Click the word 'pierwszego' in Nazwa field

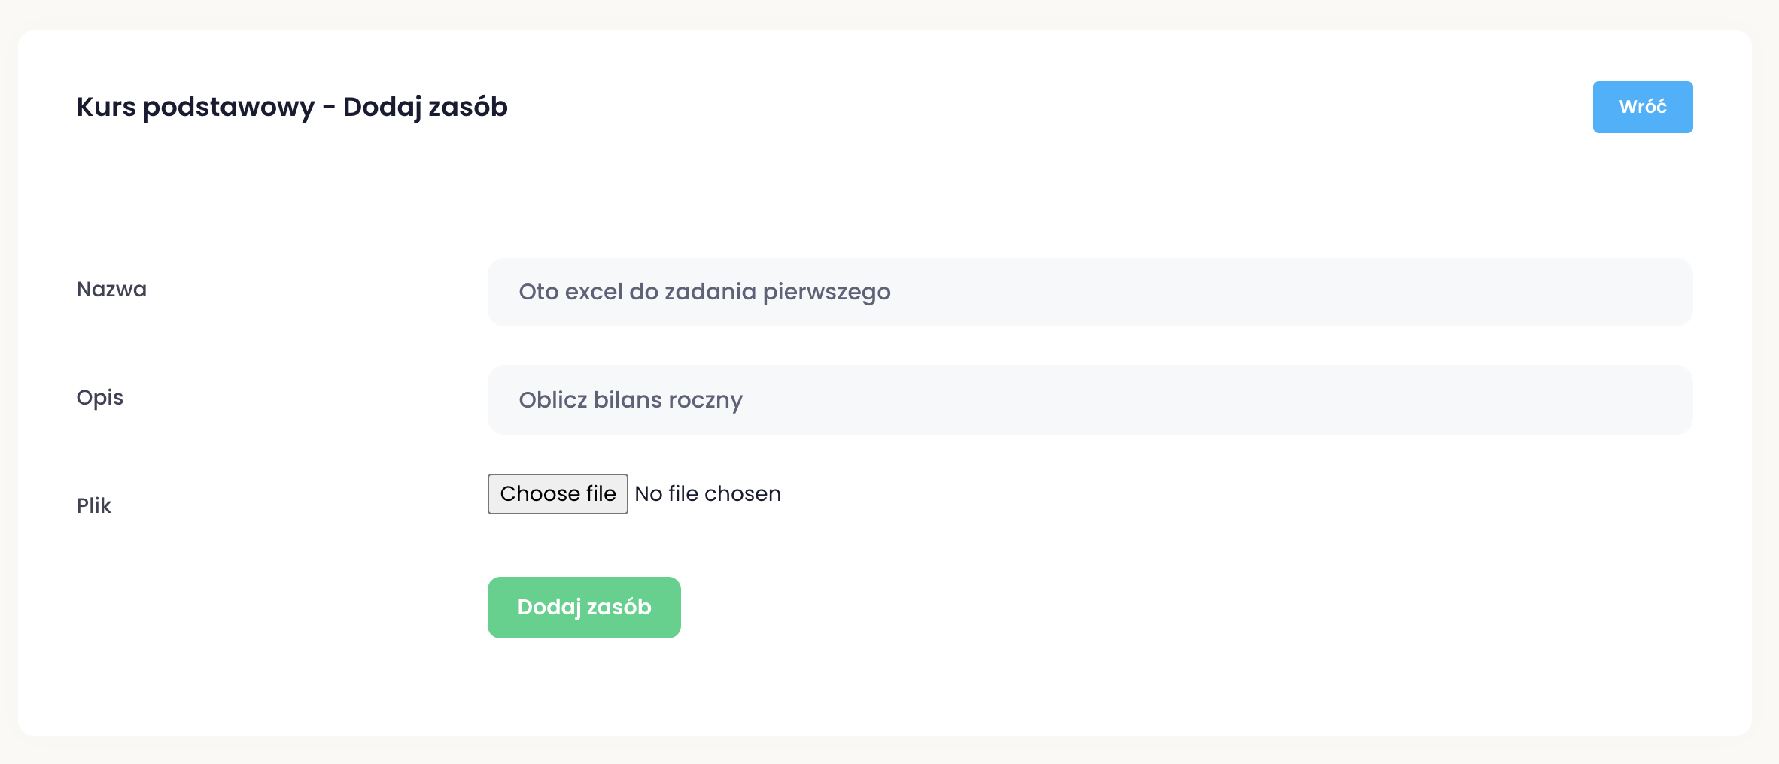tap(826, 292)
